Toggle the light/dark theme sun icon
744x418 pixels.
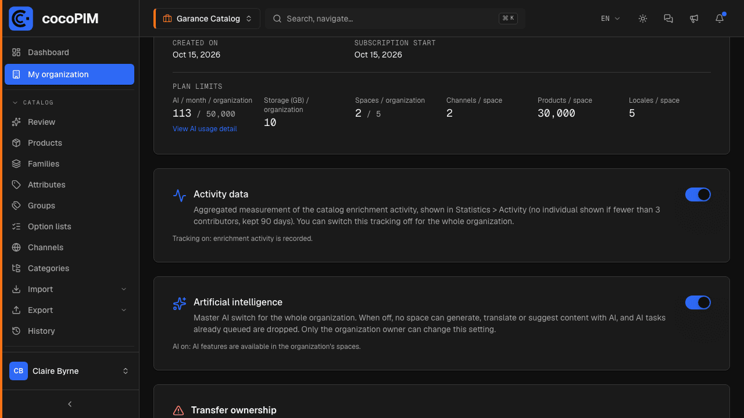[x=643, y=19]
